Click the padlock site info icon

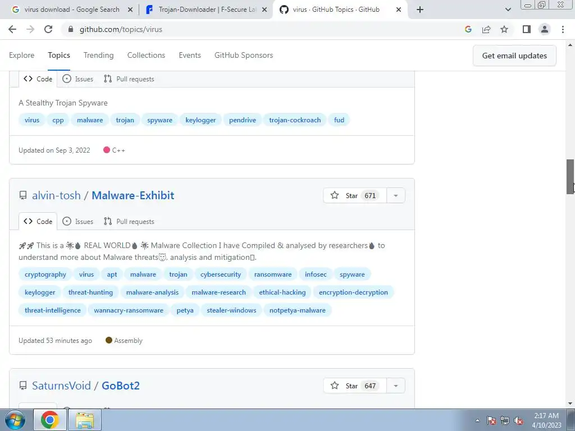[x=71, y=29]
